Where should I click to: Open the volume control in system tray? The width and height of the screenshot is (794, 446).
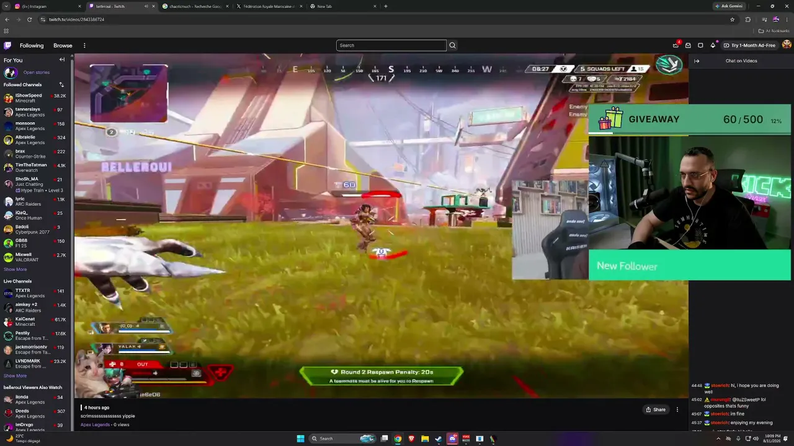coord(756,439)
